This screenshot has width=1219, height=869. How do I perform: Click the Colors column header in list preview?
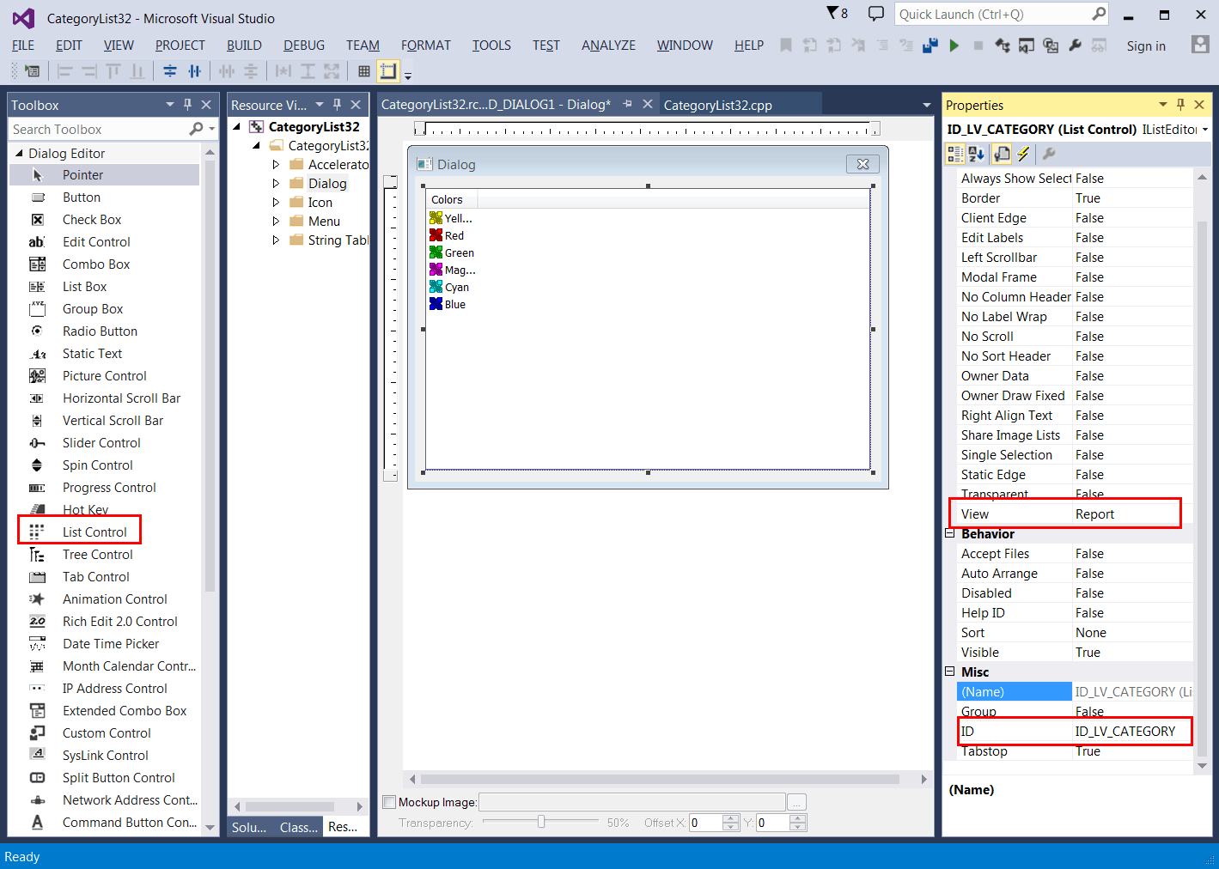click(x=451, y=200)
